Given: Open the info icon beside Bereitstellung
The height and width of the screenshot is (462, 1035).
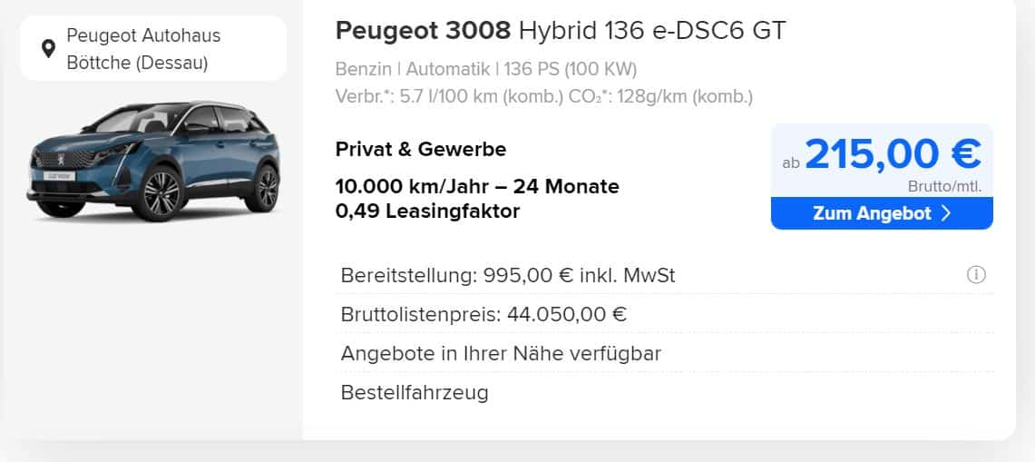Looking at the screenshot, I should coord(976,275).
